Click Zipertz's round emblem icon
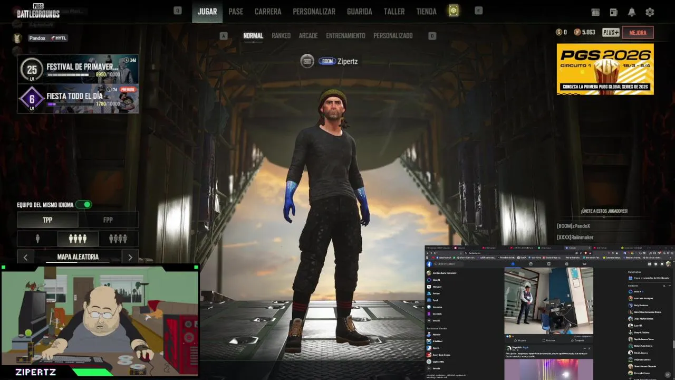This screenshot has width=675, height=380. (307, 61)
